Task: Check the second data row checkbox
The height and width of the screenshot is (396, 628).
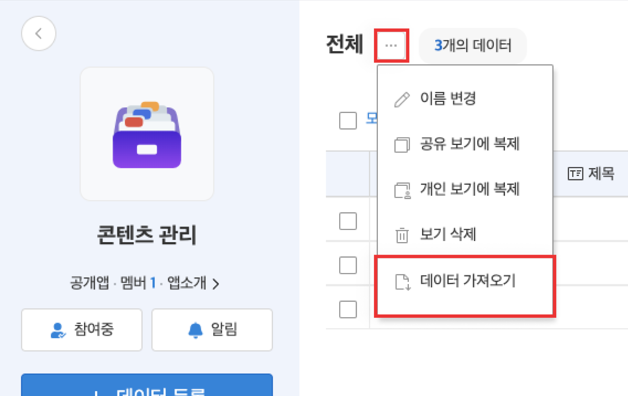Action: click(348, 265)
